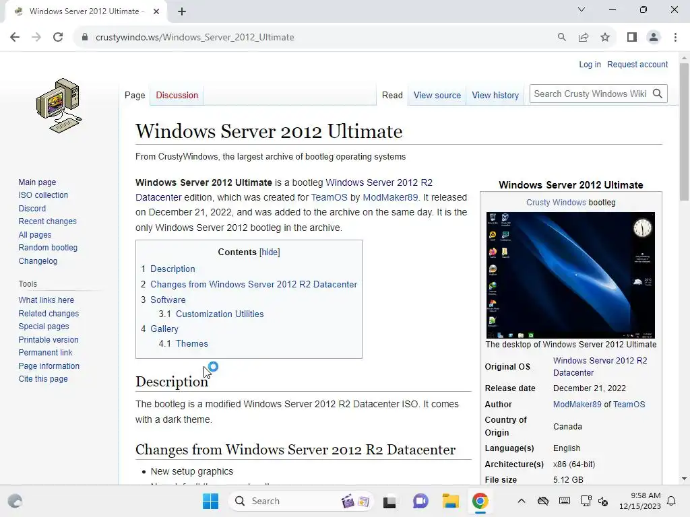Open What links here tool
The height and width of the screenshot is (517, 690).
(x=46, y=300)
